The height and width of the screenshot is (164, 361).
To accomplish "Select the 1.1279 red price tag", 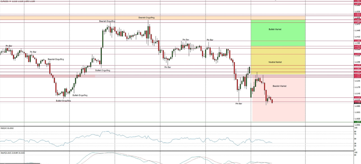I will [357, 65].
